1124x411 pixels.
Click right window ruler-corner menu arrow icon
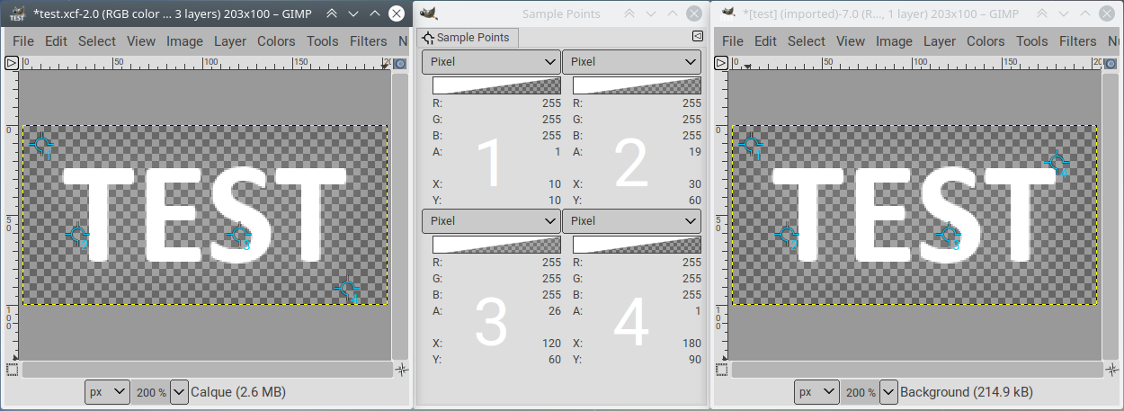721,63
